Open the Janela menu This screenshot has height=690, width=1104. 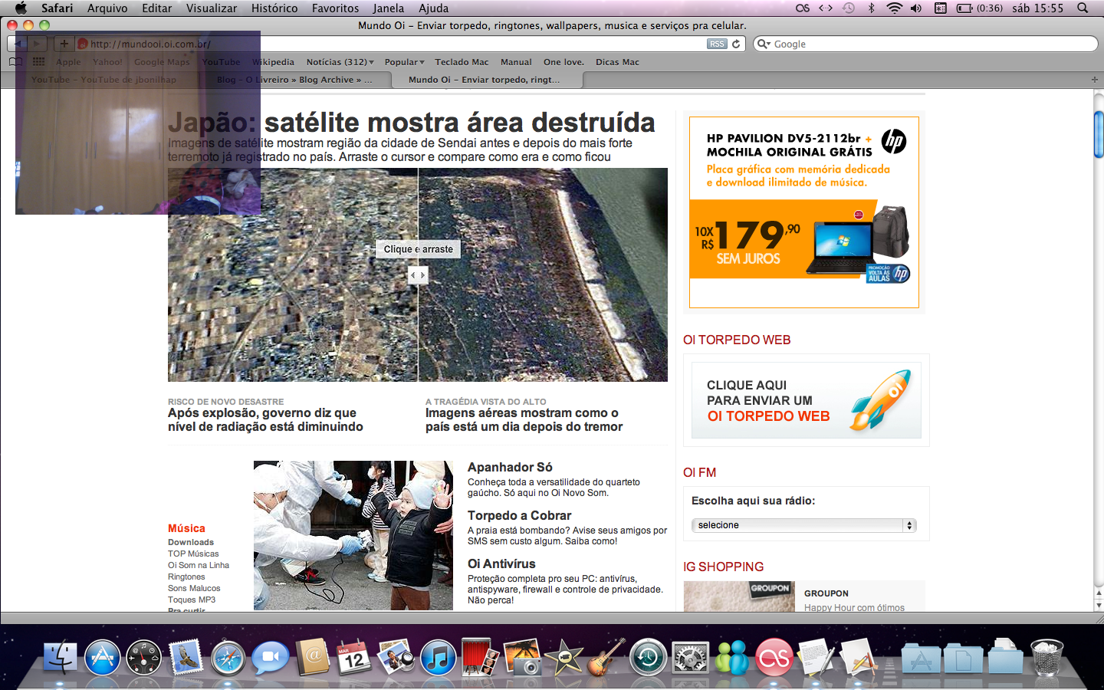point(389,8)
